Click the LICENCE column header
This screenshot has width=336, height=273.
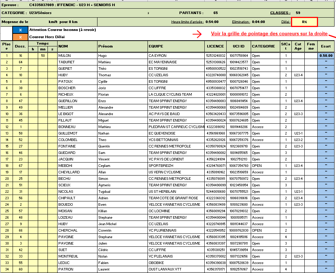(x=215, y=46)
